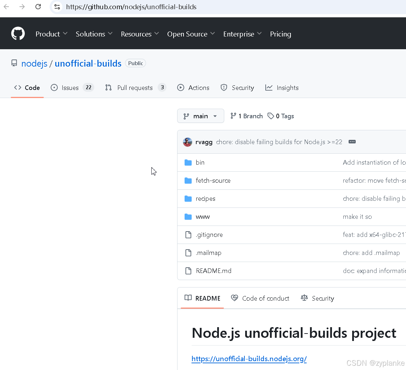
Task: Expand commit message with the ellipsis icon
Action: point(352,142)
